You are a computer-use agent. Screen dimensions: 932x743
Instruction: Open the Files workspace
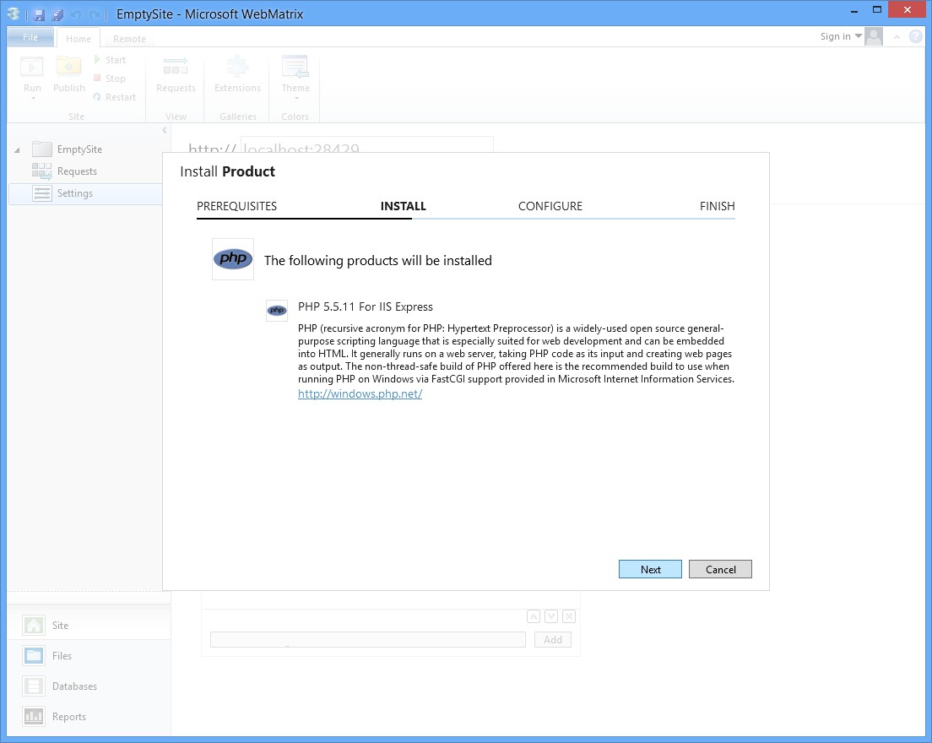pos(89,656)
